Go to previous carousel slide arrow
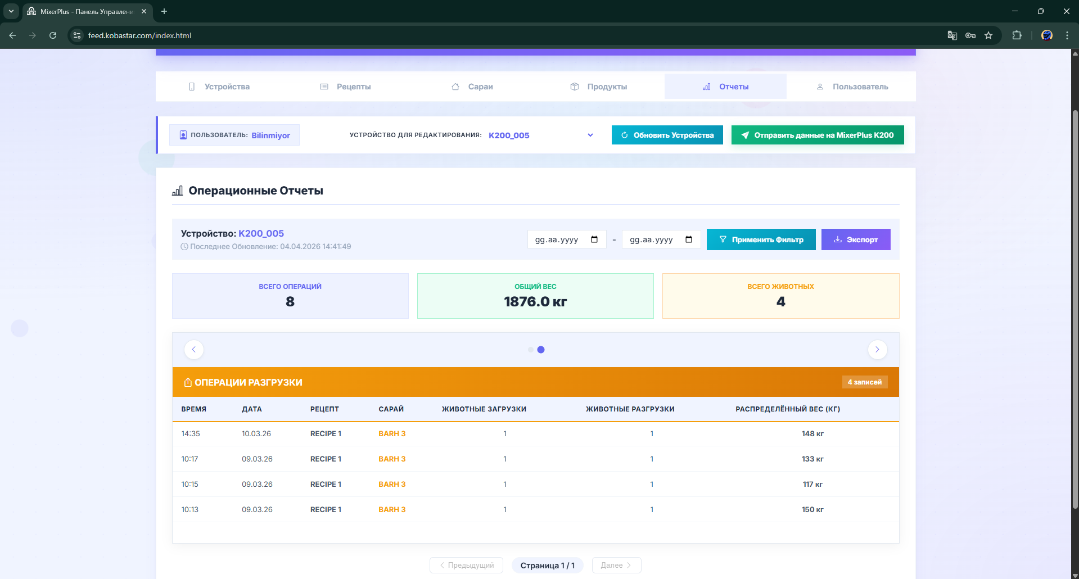 (194, 350)
